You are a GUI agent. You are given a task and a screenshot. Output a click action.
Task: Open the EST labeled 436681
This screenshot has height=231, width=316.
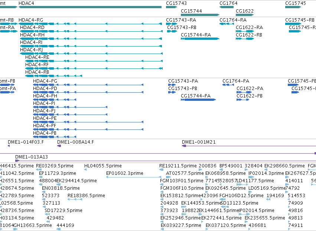(x=250, y=229)
